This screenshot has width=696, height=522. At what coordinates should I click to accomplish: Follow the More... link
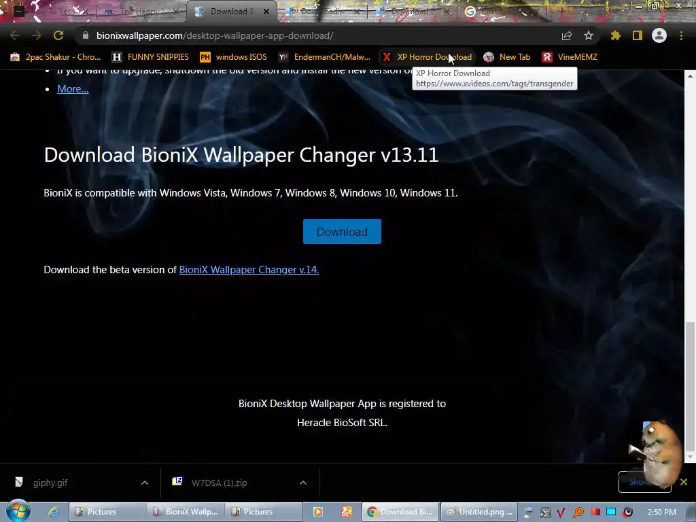point(73,89)
